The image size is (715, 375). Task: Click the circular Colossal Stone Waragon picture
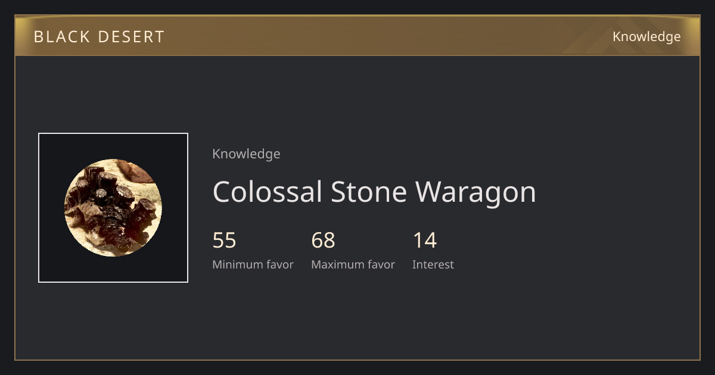[x=113, y=208]
